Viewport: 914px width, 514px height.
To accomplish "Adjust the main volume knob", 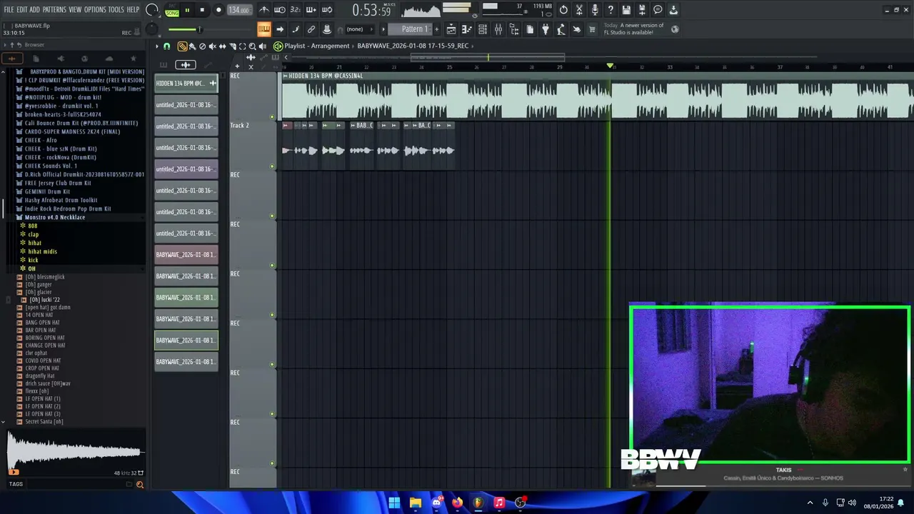I will tap(151, 10).
